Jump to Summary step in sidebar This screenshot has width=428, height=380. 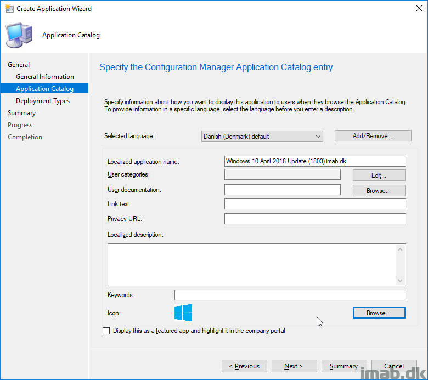tap(21, 113)
